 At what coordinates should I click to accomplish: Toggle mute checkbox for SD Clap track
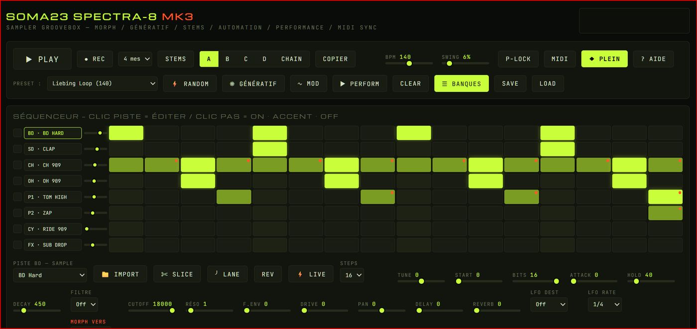tap(17, 149)
